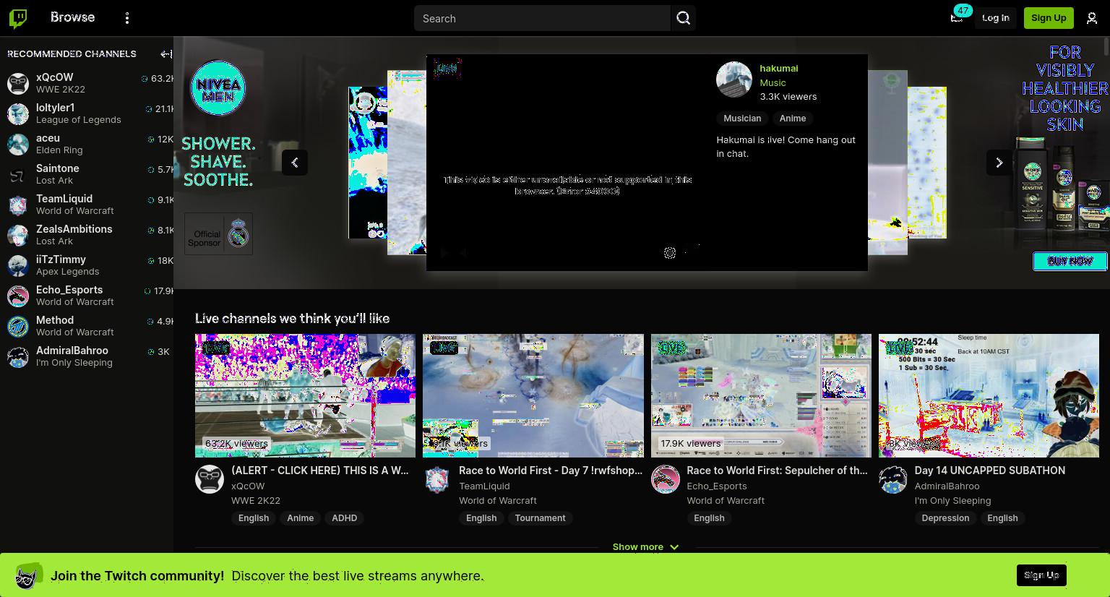
Task: Open ZealsAmbitions avatar in sidebar
Action: click(x=18, y=235)
